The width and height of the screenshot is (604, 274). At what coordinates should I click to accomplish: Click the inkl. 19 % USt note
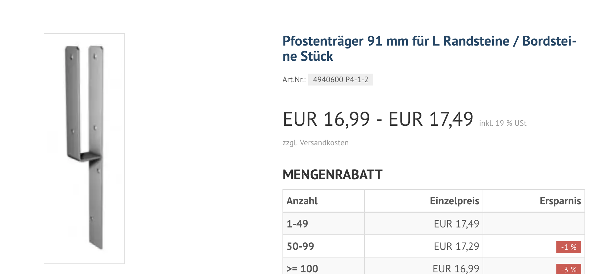click(x=502, y=123)
